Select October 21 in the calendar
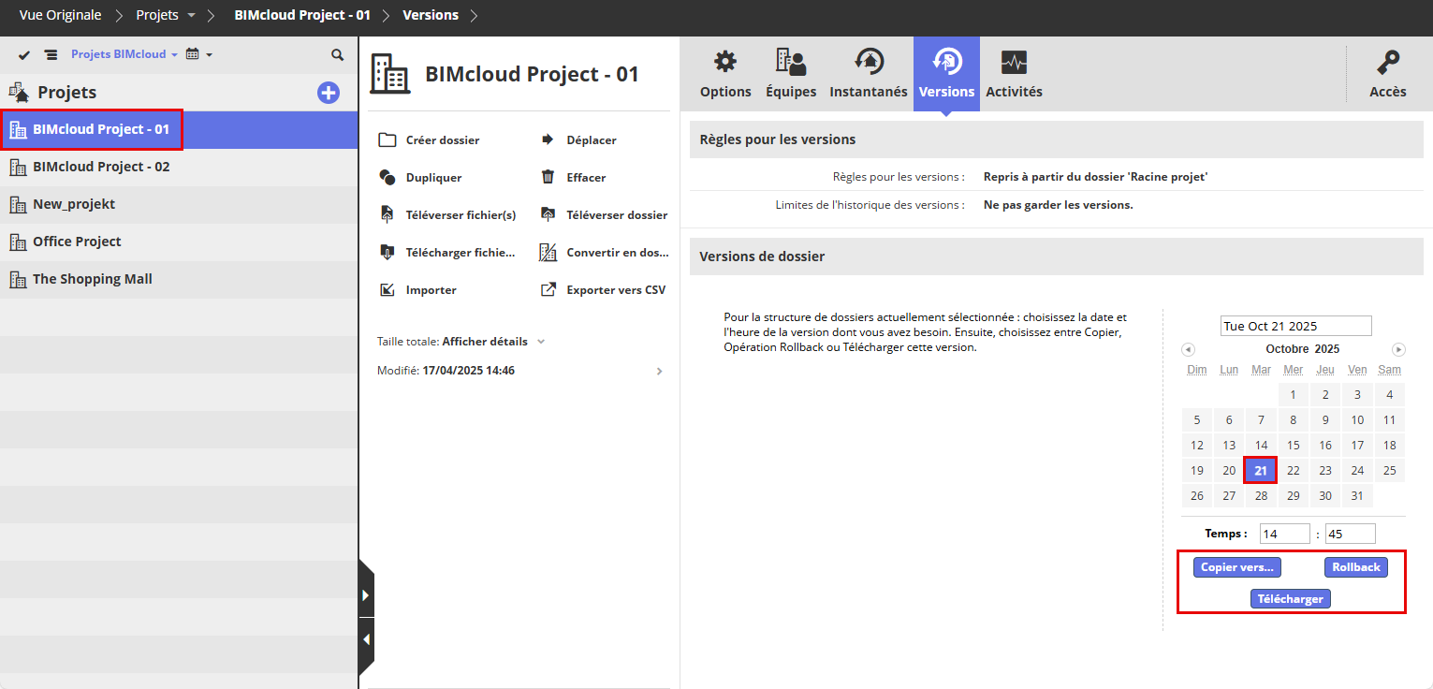Image resolution: width=1433 pixels, height=689 pixels. 1261,471
